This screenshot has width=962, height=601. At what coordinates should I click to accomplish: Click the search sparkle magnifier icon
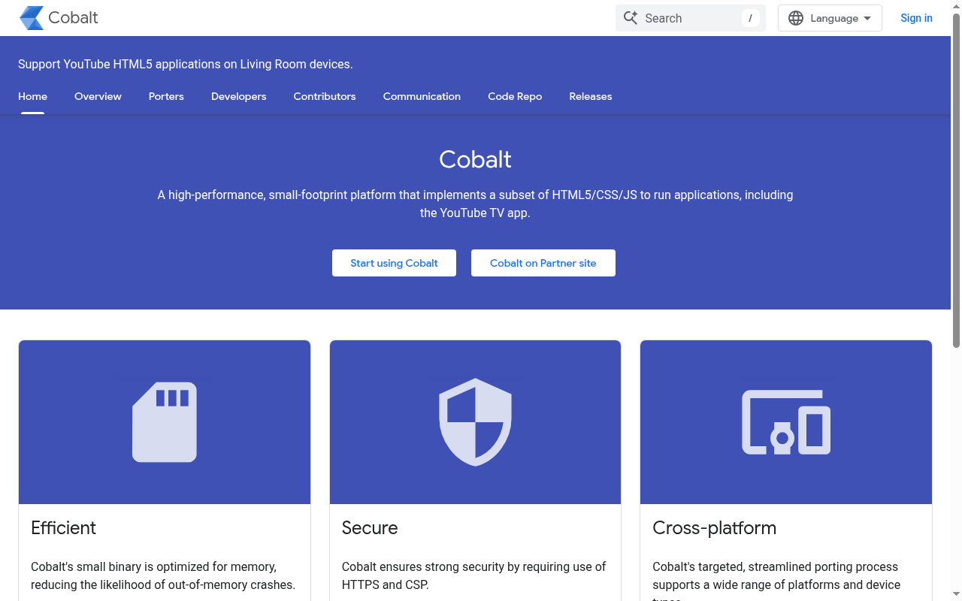click(631, 18)
